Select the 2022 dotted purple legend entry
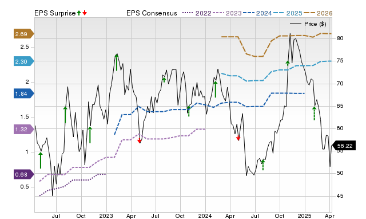 tap(197, 13)
